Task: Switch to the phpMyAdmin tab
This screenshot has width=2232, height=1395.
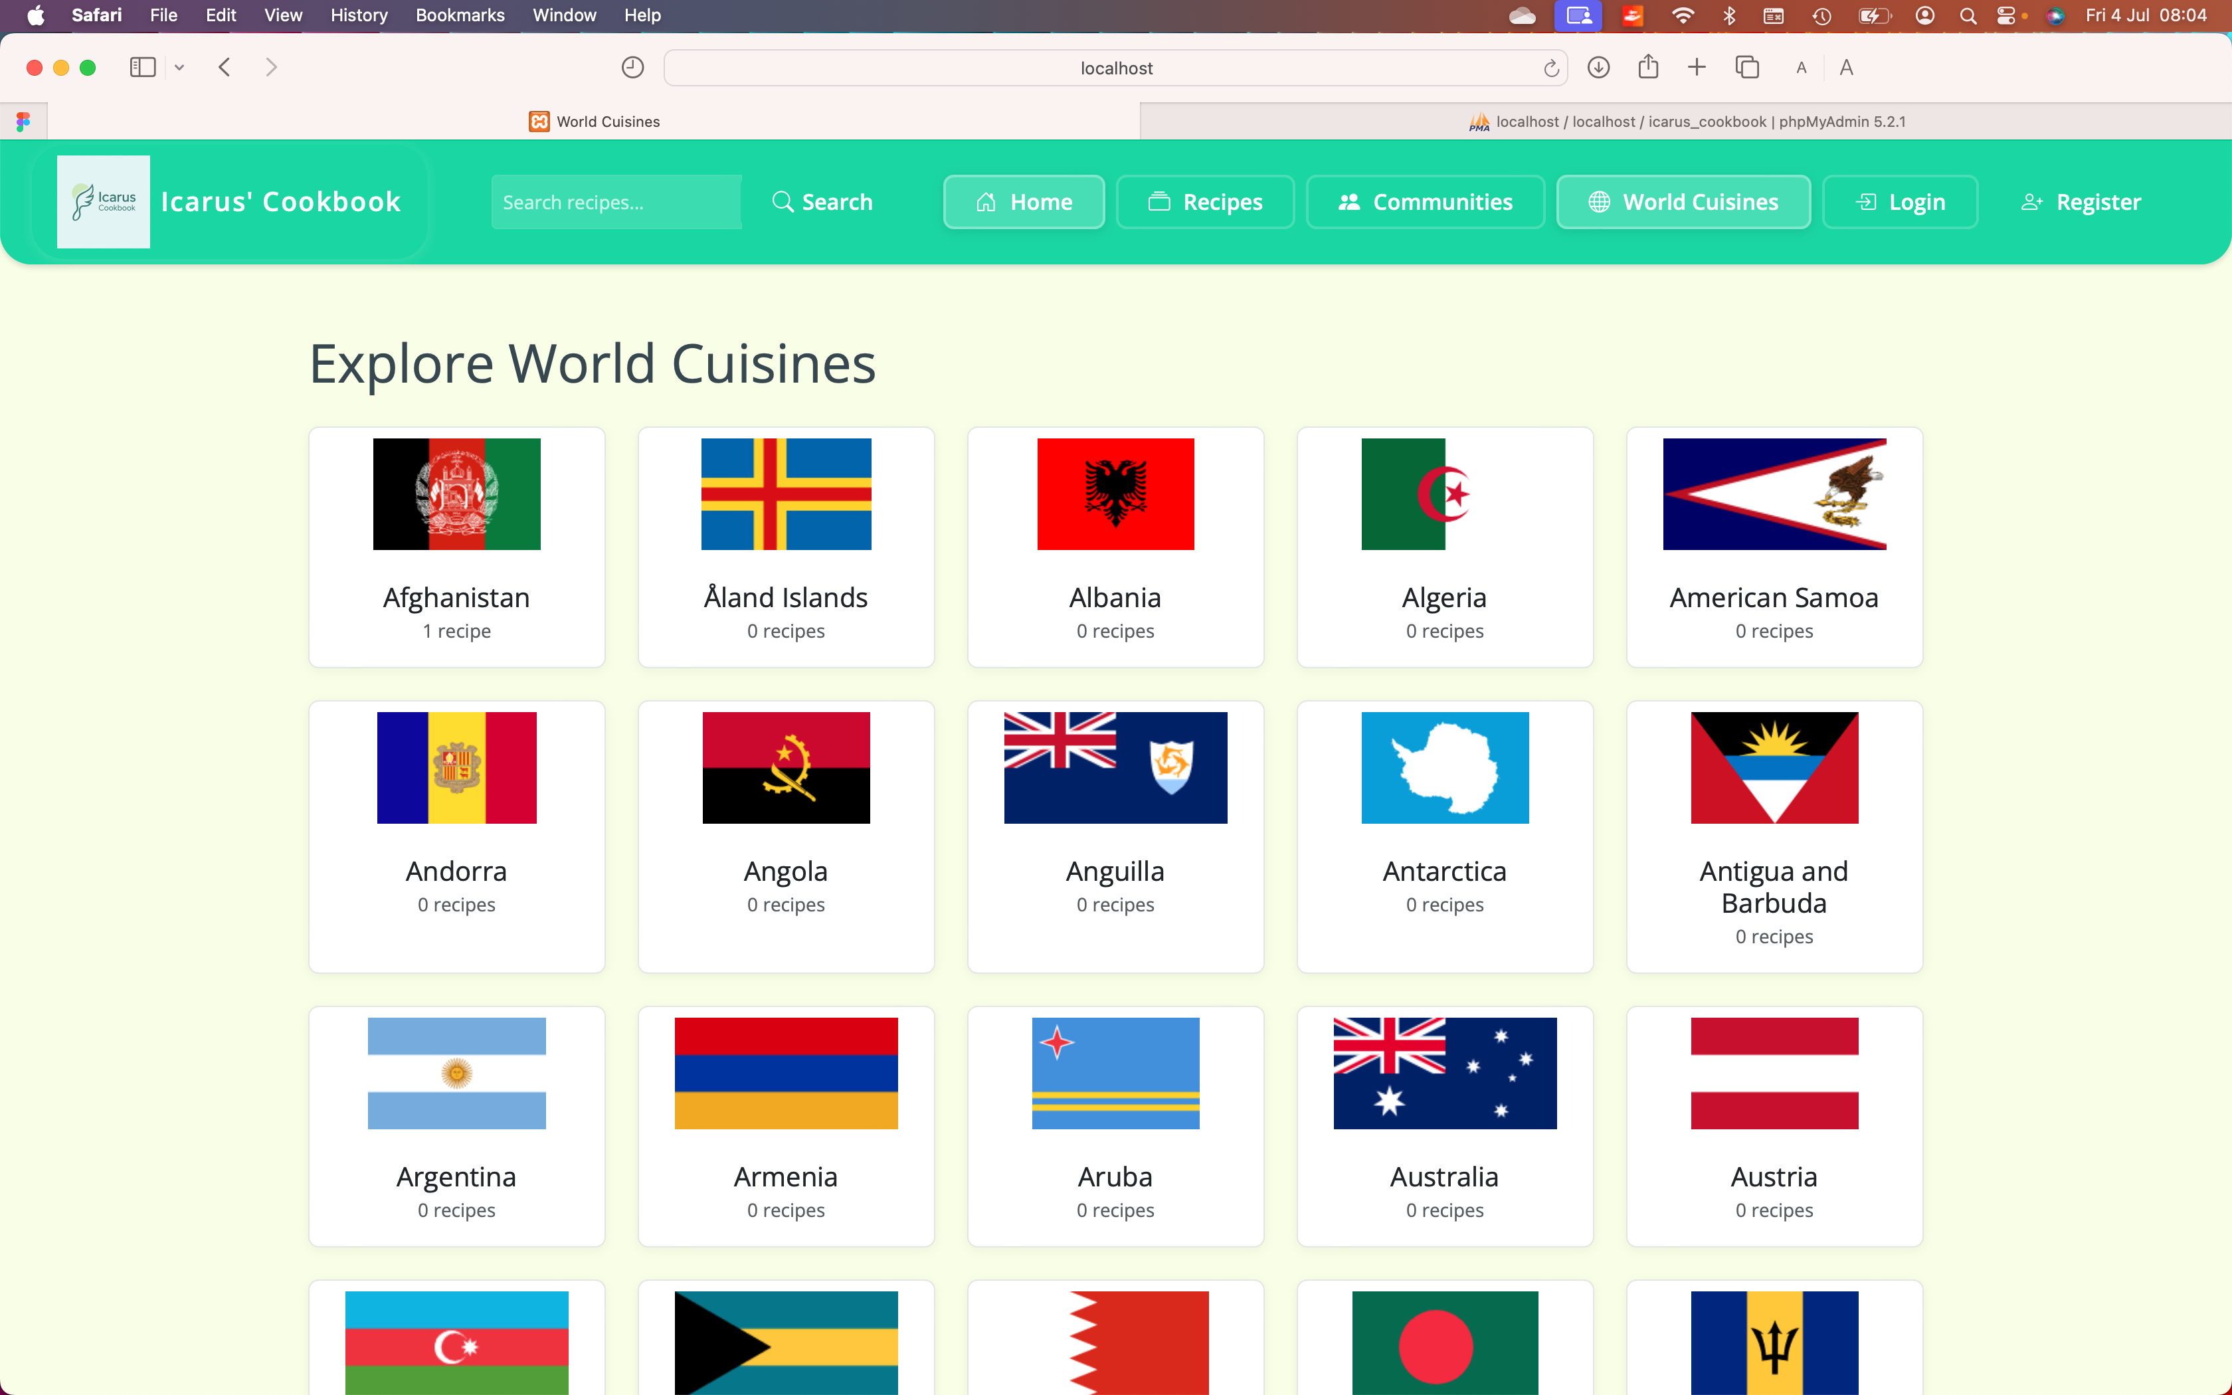Action: [x=1688, y=121]
